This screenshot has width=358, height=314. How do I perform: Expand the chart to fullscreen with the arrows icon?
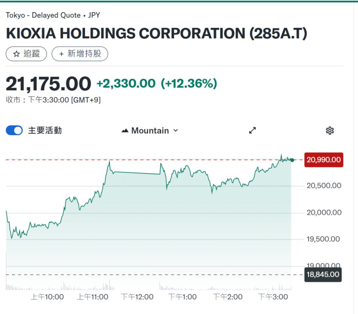[x=252, y=130]
